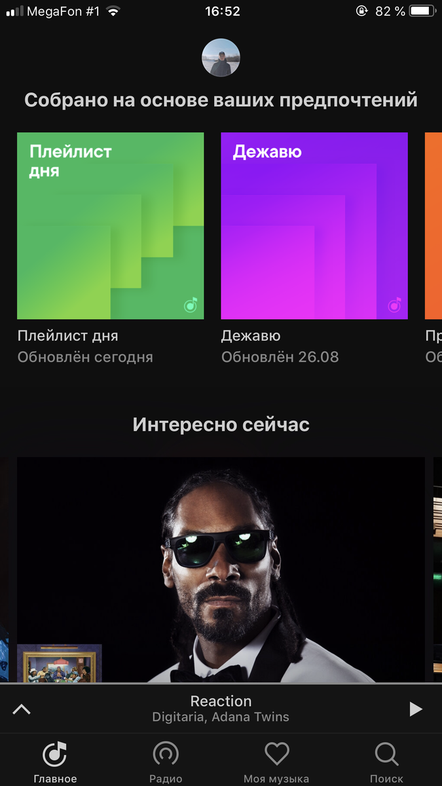Tap the Главное home icon
Image resolution: width=442 pixels, height=786 pixels.
[55, 755]
